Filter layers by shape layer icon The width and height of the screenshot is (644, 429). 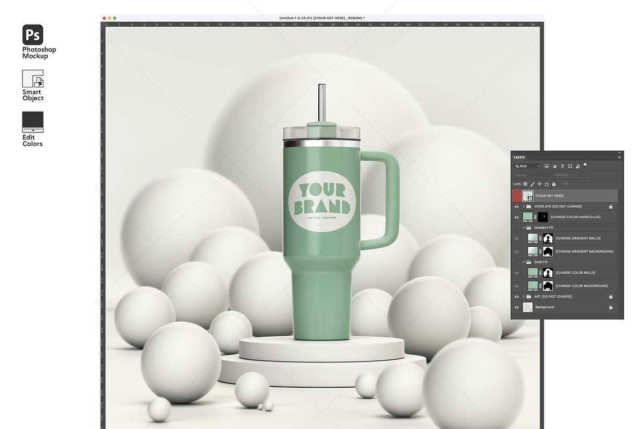point(569,166)
